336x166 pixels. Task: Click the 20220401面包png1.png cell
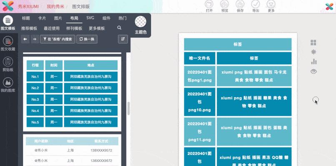pyautogui.click(x=200, y=76)
